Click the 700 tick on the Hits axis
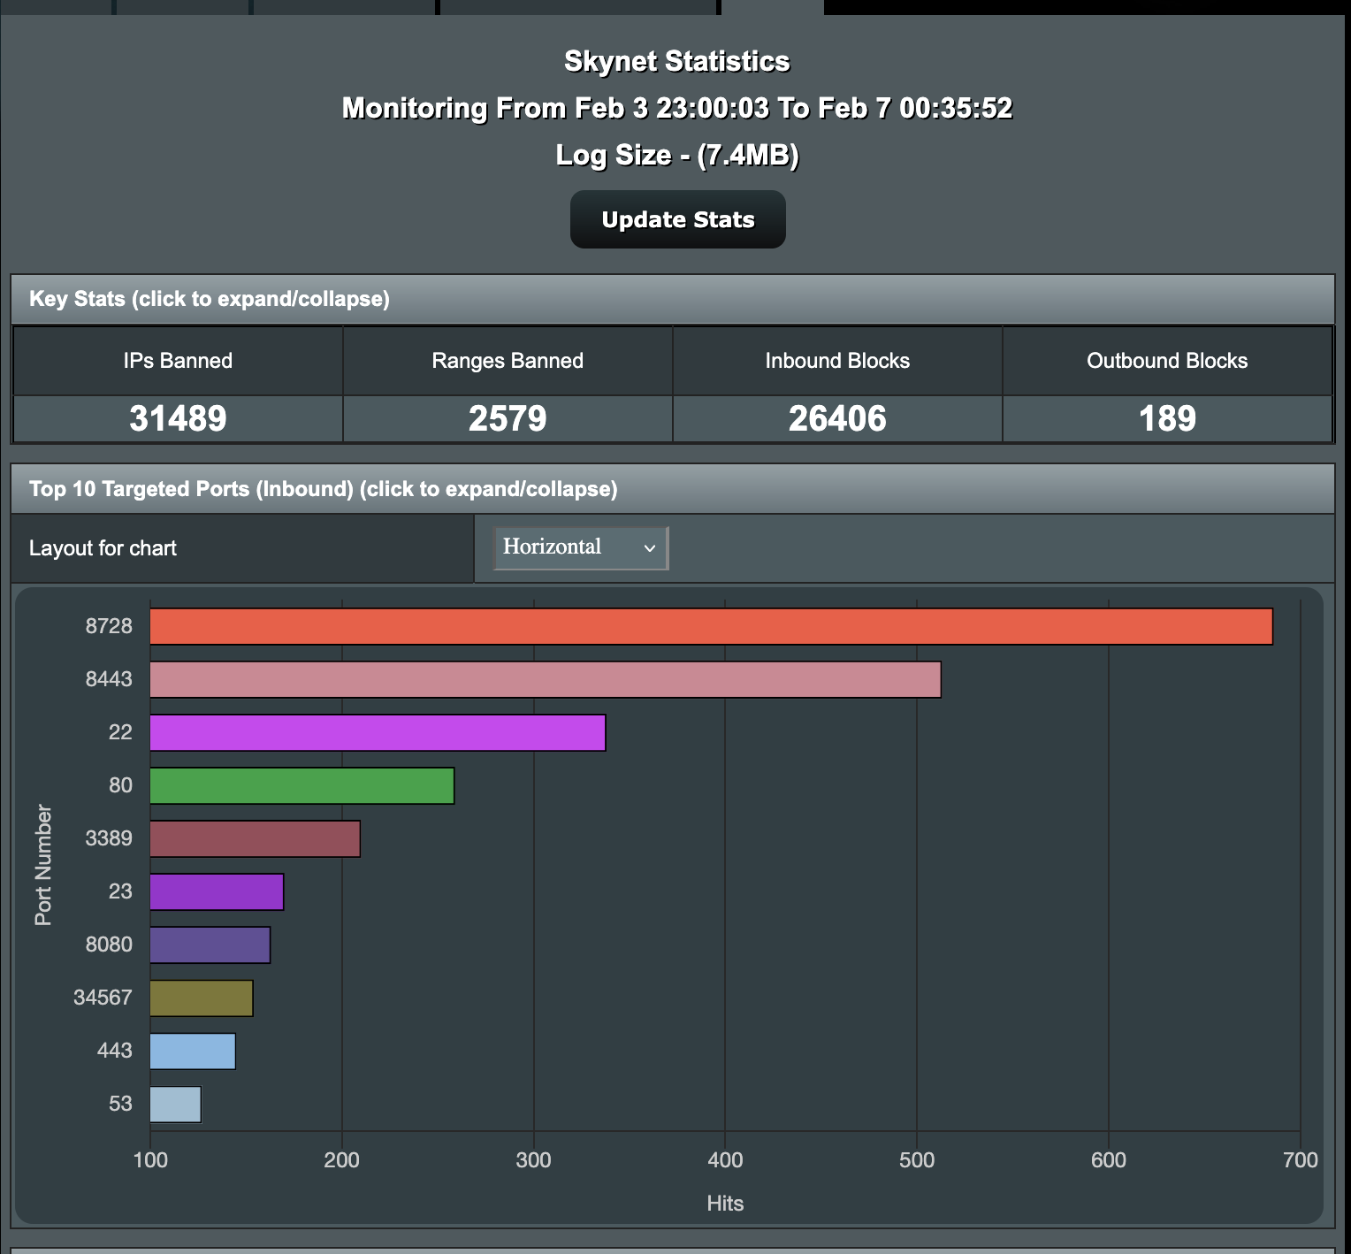 [x=1300, y=1160]
